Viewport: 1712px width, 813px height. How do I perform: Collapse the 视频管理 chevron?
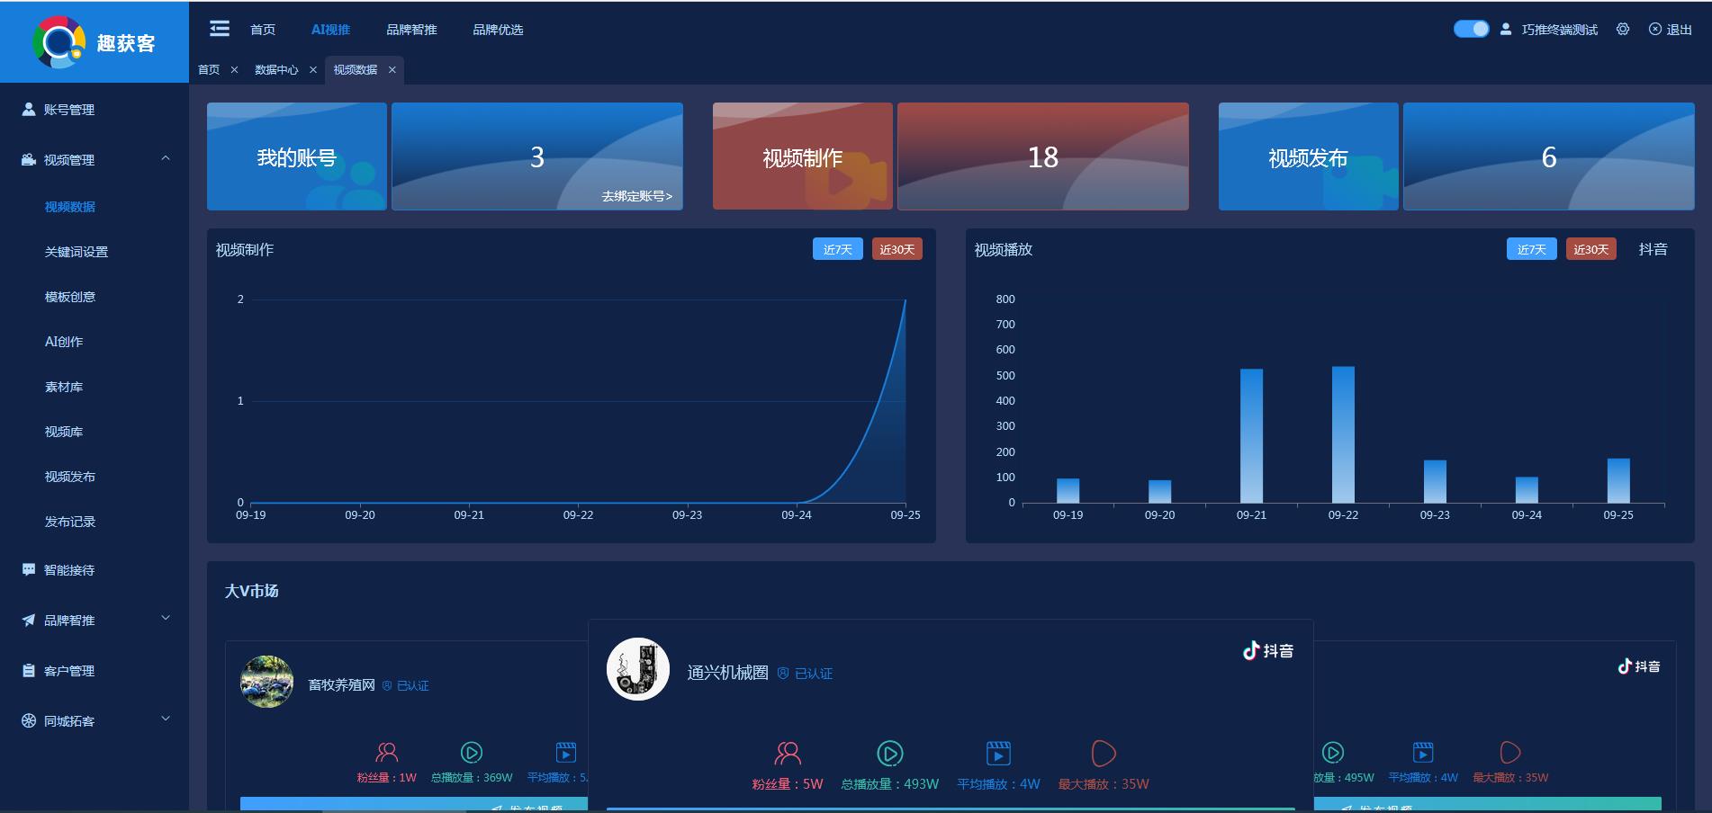coord(166,158)
